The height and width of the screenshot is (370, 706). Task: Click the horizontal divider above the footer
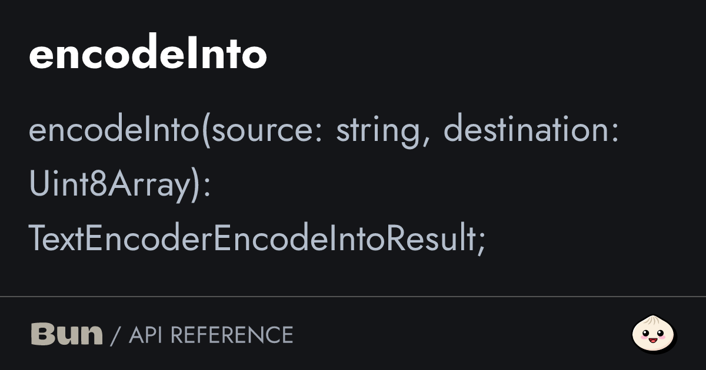(353, 297)
